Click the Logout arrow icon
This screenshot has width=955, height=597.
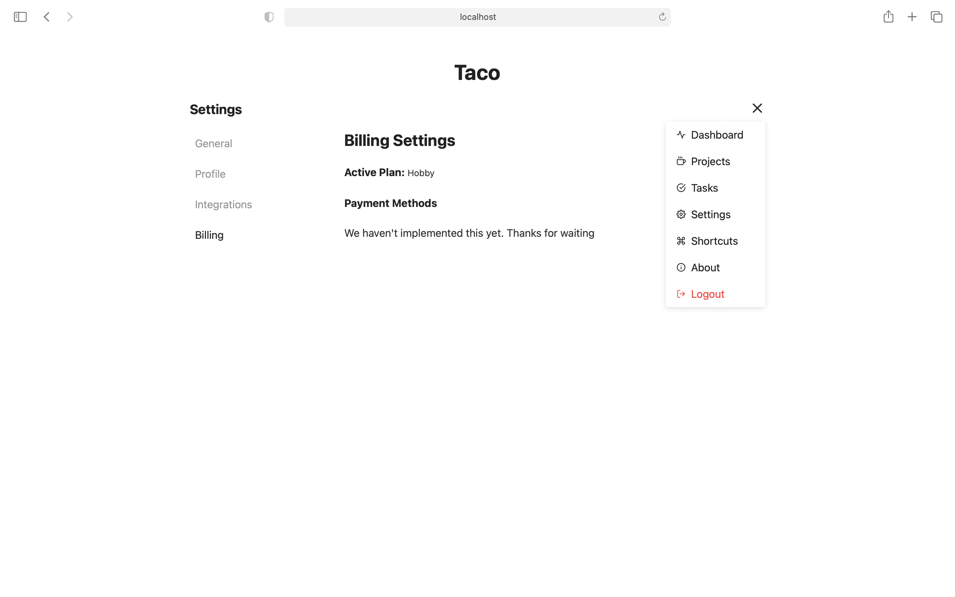pos(681,294)
